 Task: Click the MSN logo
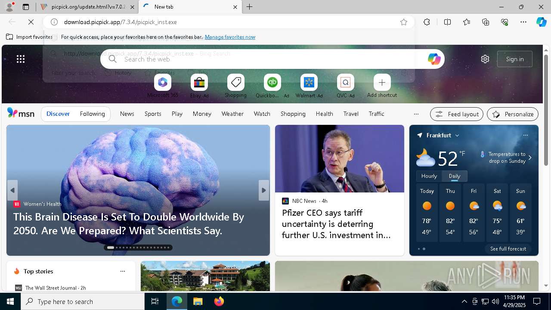[x=21, y=114]
